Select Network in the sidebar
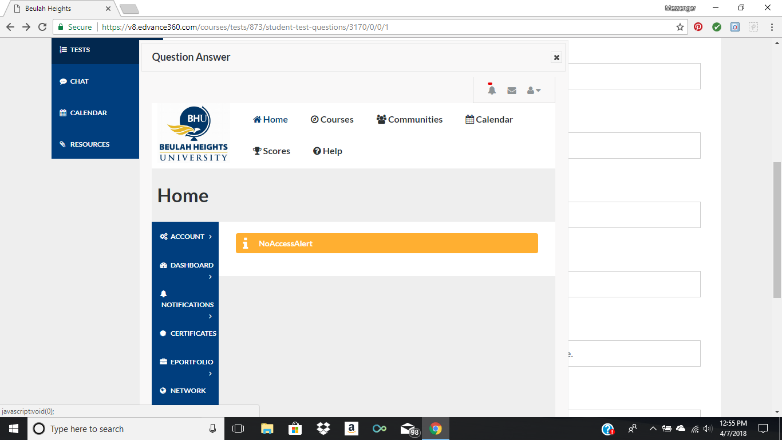 [x=183, y=391]
